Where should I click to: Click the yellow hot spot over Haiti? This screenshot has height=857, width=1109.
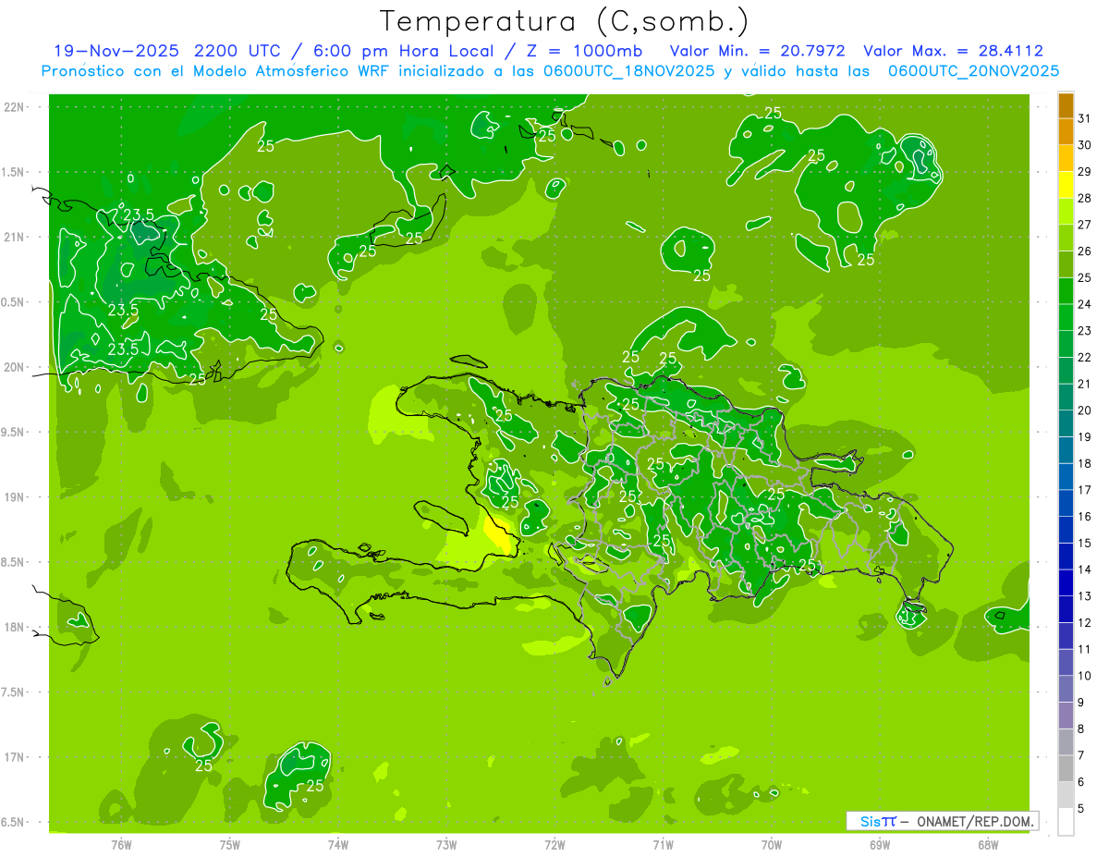[x=498, y=534]
